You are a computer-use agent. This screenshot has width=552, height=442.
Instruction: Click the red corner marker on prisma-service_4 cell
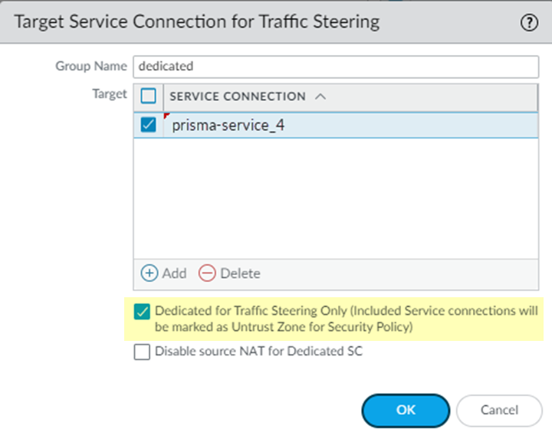click(167, 116)
